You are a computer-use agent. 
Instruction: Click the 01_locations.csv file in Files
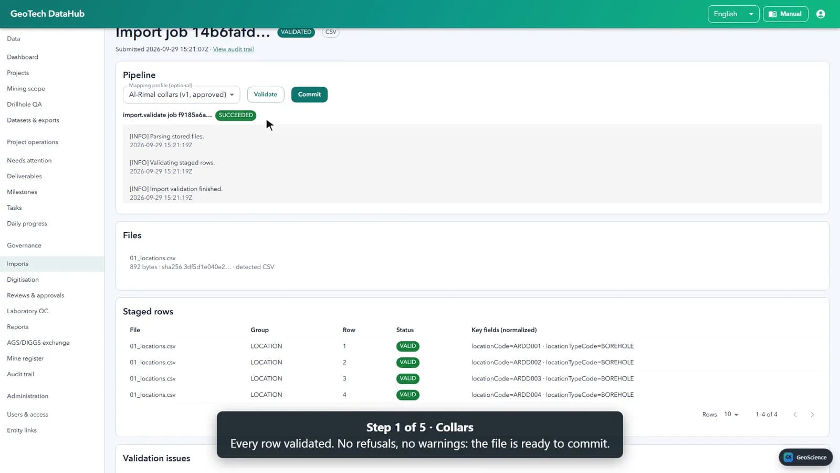[x=153, y=258]
